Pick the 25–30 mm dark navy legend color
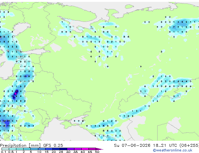The image size is (199, 153). click(63, 149)
